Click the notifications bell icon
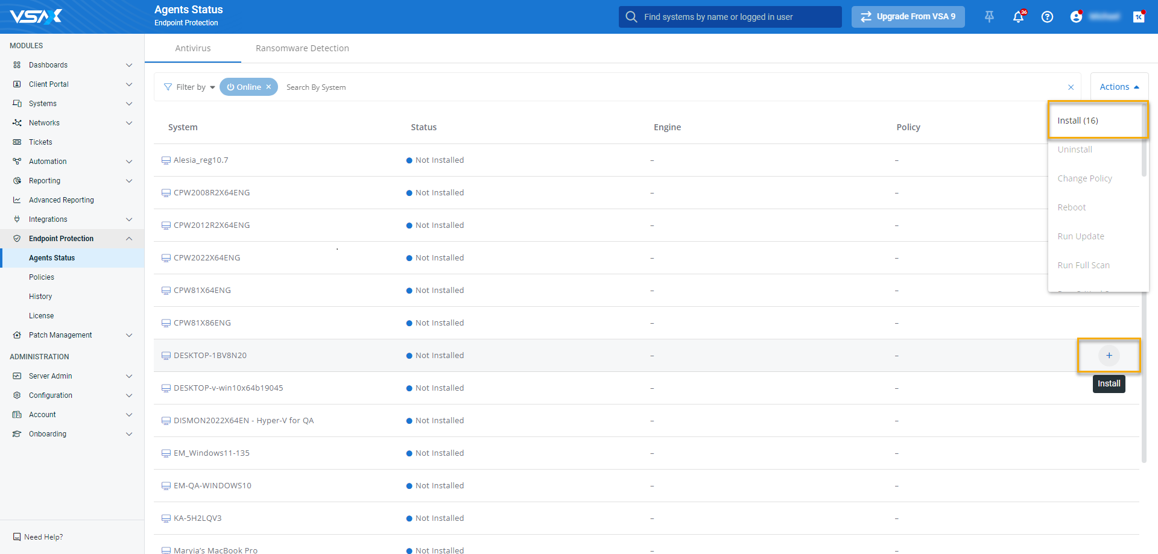Screen dimensions: 1158x554 (x=1018, y=17)
